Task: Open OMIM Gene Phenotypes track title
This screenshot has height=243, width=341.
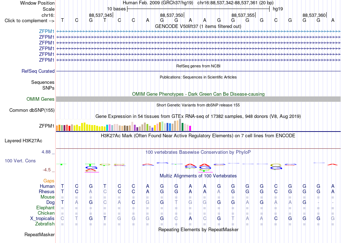Action: 198,94
